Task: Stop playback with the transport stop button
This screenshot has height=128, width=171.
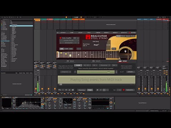Action: tap(76, 17)
